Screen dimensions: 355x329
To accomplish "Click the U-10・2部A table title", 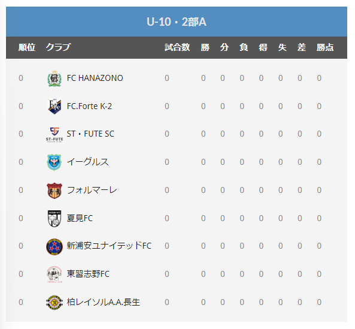I will pyautogui.click(x=177, y=22).
